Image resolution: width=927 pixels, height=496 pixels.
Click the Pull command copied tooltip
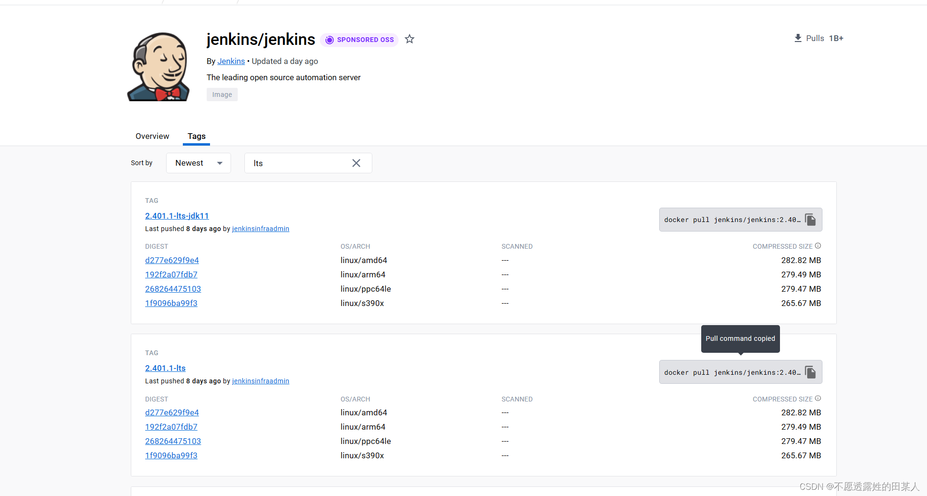tap(740, 338)
